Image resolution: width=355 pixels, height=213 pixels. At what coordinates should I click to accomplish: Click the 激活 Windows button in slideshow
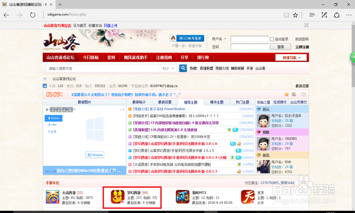point(95,155)
